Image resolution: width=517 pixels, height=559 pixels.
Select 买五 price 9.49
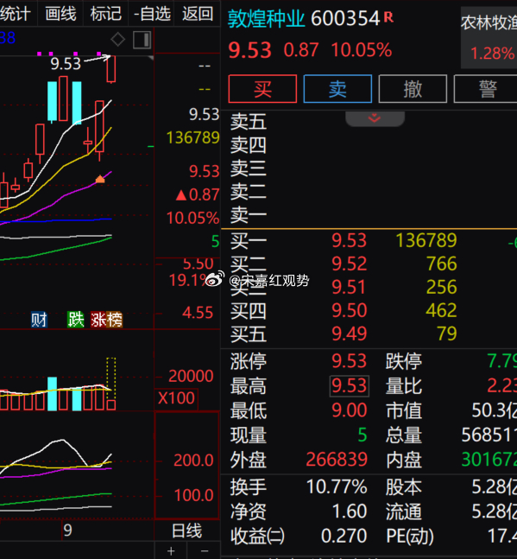(x=349, y=333)
